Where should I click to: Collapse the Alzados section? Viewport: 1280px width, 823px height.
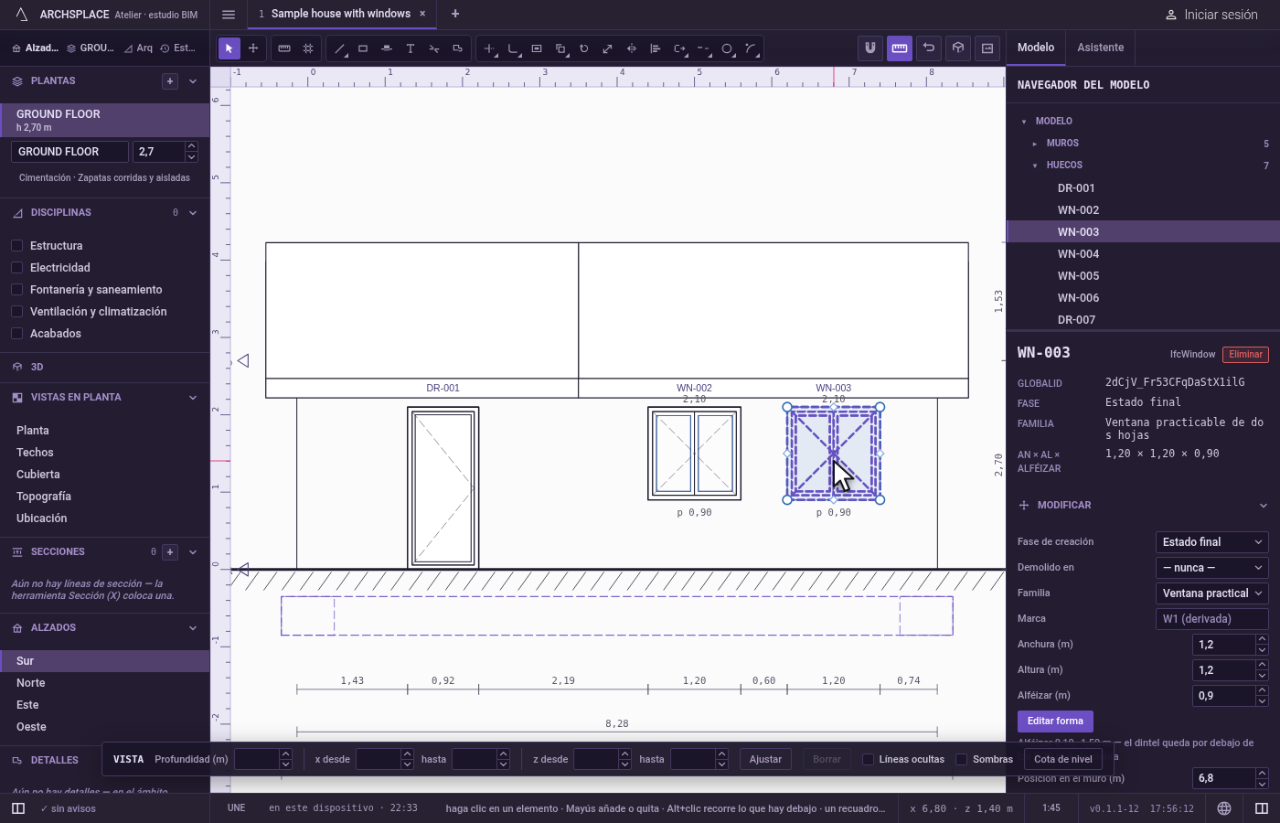point(193,628)
